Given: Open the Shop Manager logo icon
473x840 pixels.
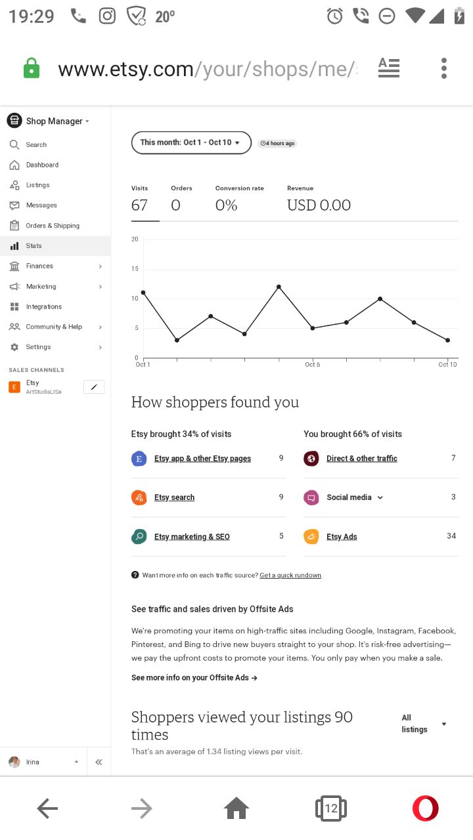Looking at the screenshot, I should 14,121.
